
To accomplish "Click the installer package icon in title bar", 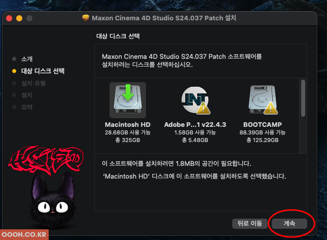I will tap(86, 18).
